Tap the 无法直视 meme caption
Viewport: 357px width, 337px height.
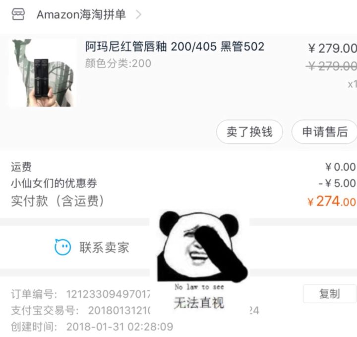[199, 303]
